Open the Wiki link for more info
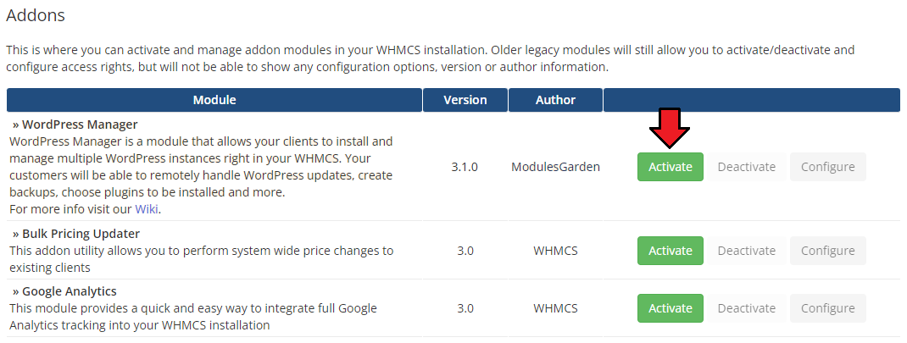 pyautogui.click(x=147, y=208)
